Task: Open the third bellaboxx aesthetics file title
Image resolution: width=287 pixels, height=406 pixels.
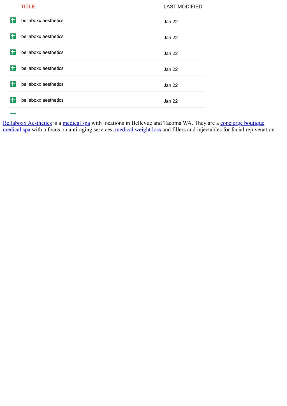Action: tap(42, 52)
